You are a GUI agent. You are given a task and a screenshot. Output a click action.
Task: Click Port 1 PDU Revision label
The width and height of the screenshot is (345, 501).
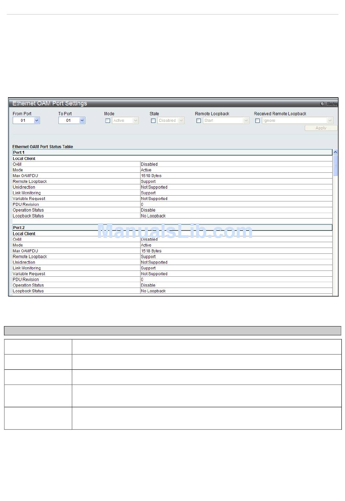(26, 205)
